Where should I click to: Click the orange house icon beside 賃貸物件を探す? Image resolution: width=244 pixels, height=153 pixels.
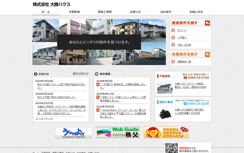[x=207, y=23]
